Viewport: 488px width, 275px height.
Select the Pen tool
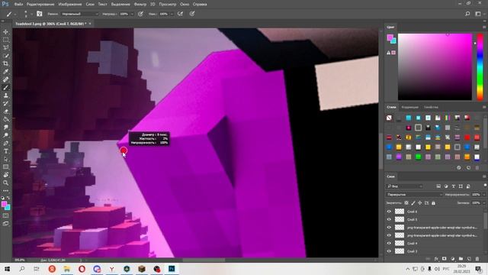5,144
